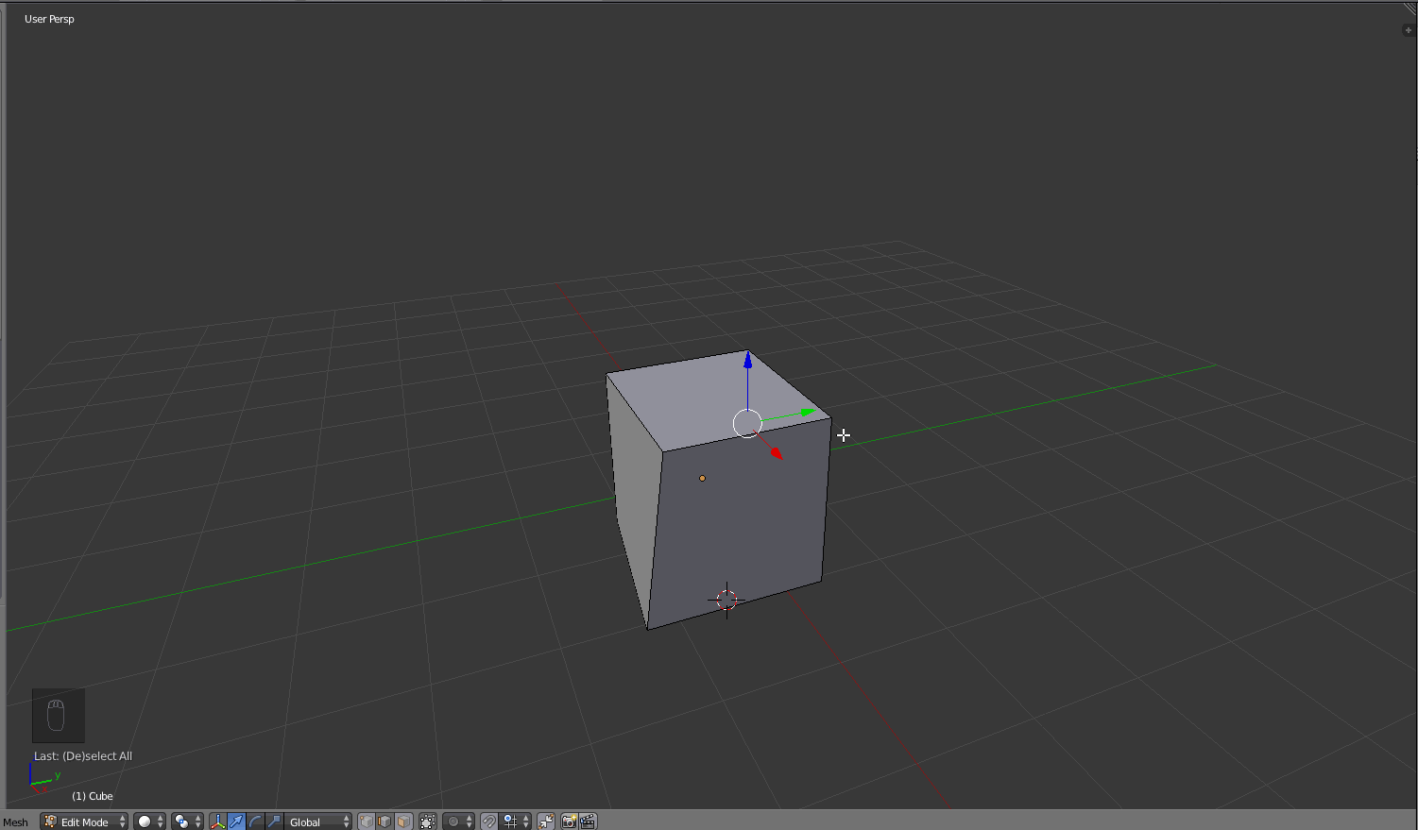Click the white manipulator center circle
The width and height of the screenshot is (1418, 830).
(x=747, y=423)
